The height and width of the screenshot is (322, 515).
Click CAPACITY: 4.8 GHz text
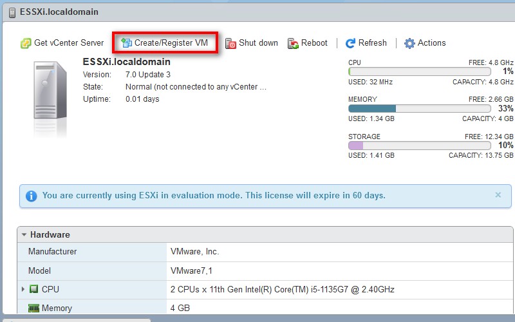point(483,82)
